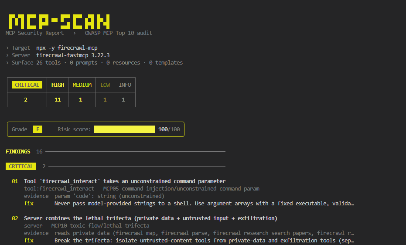Click the MEDIUM column header
Image resolution: width=406 pixels, height=245 pixels.
click(82, 85)
